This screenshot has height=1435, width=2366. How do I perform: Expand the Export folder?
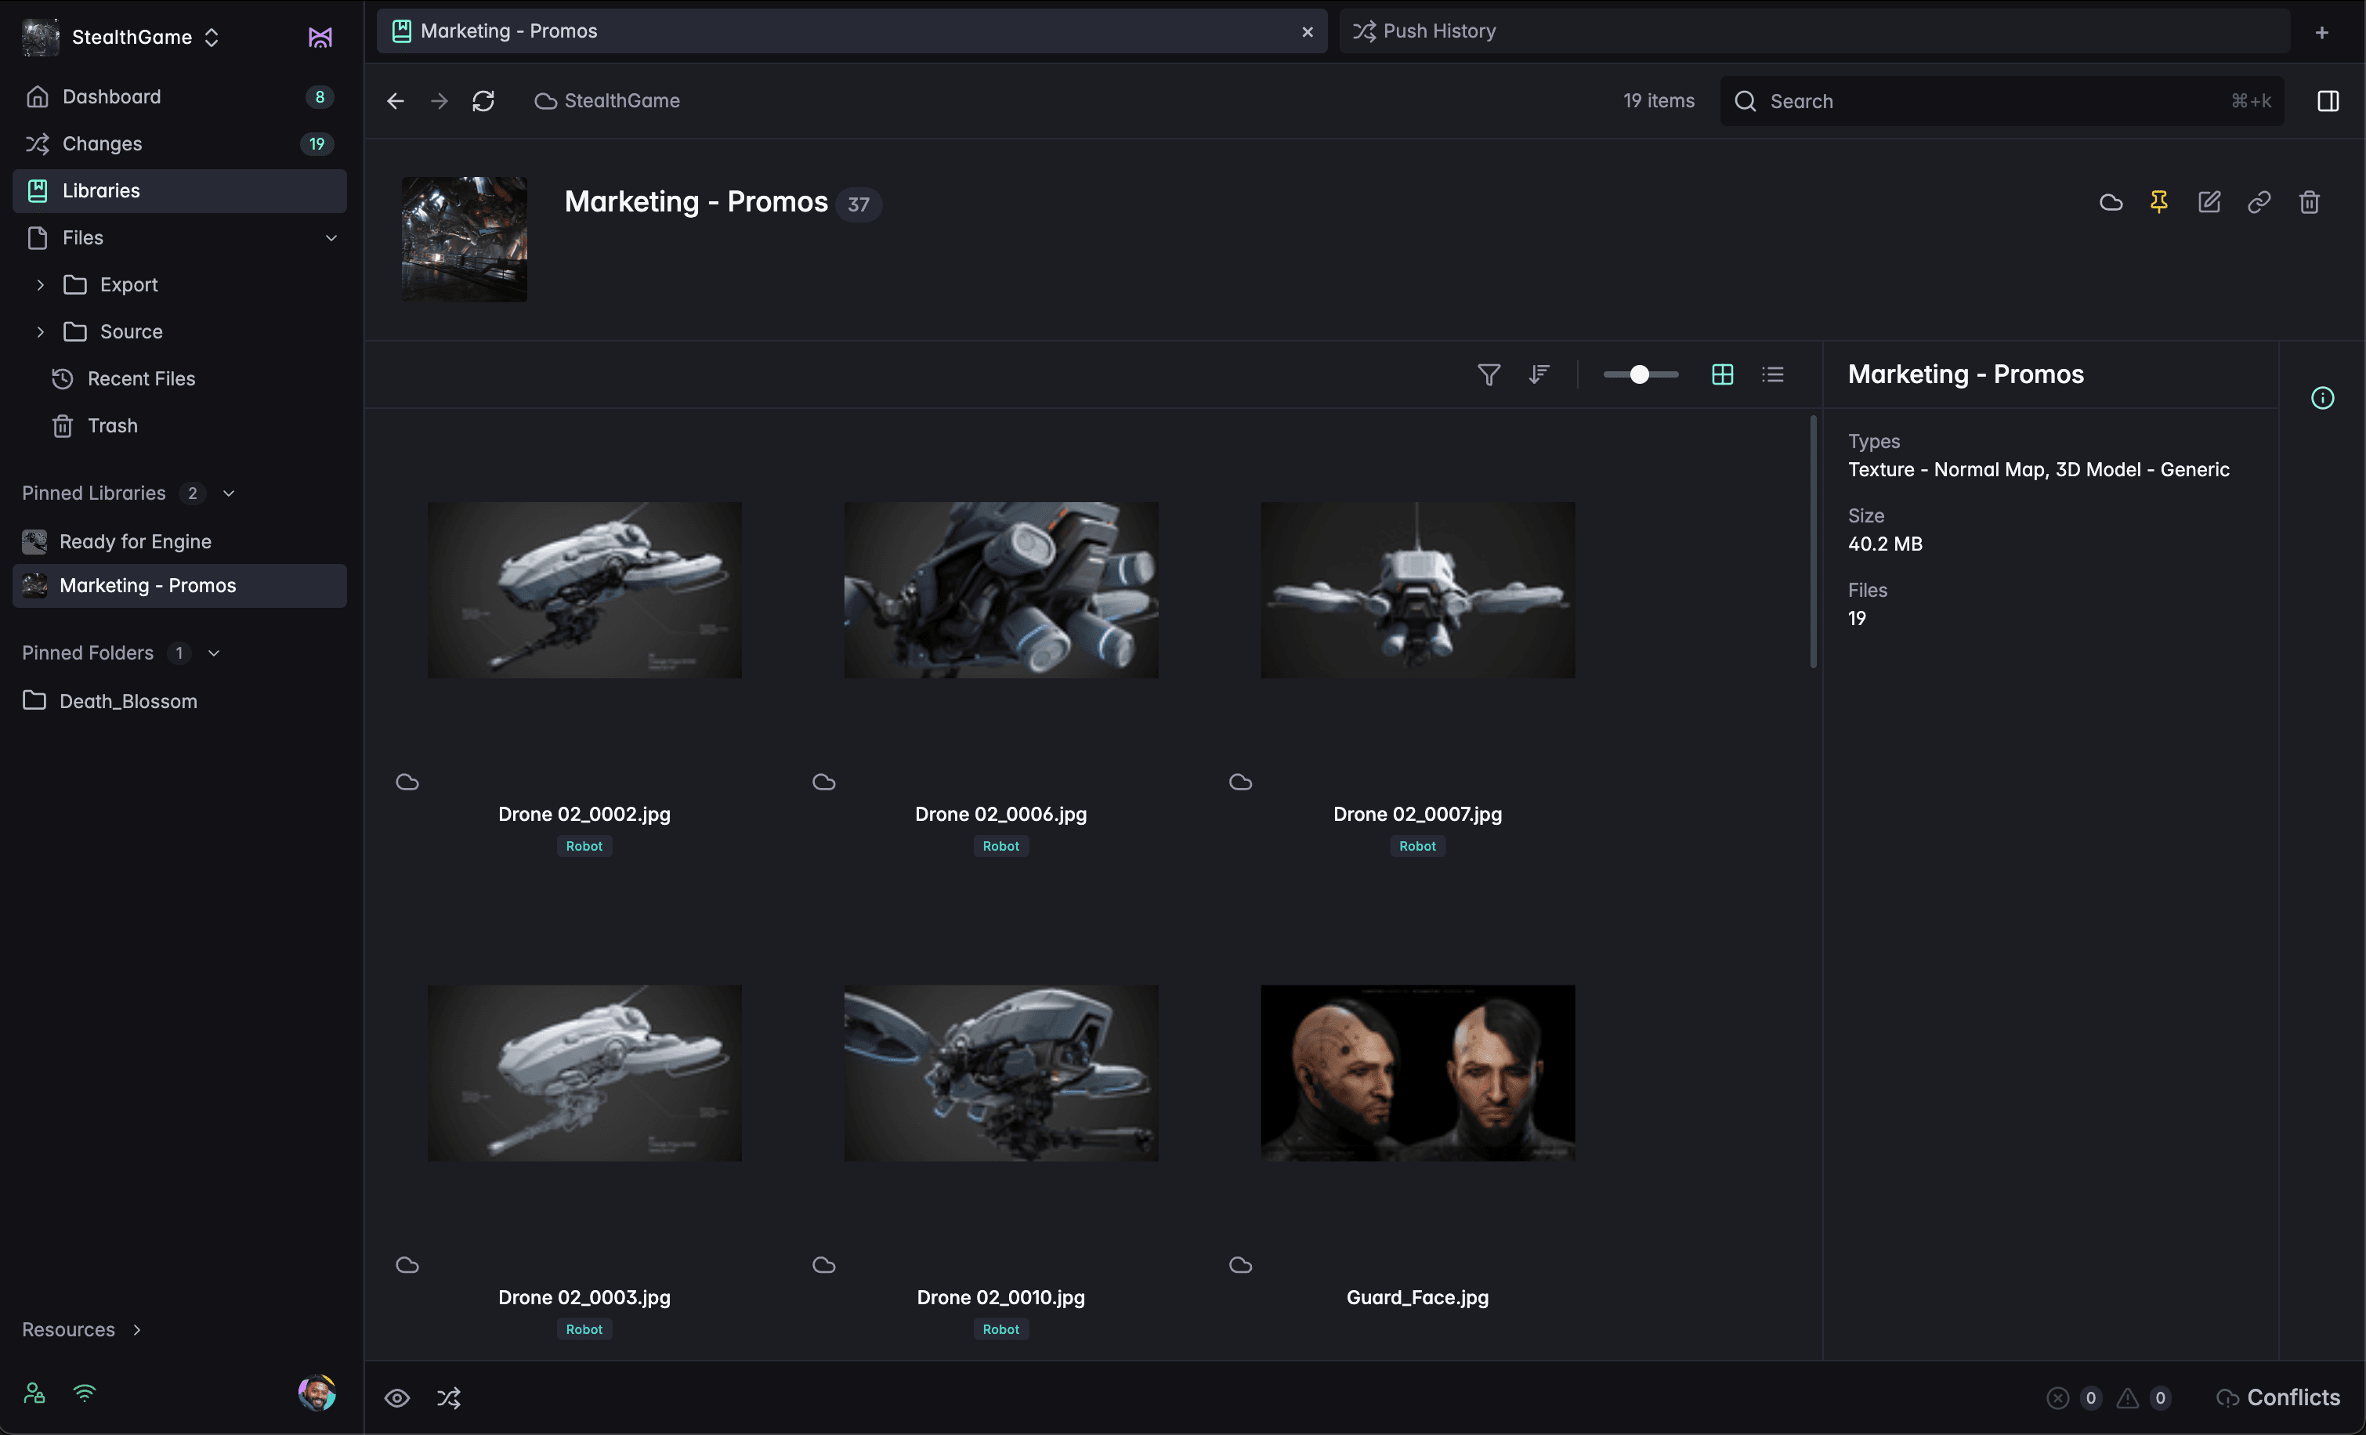click(x=40, y=285)
